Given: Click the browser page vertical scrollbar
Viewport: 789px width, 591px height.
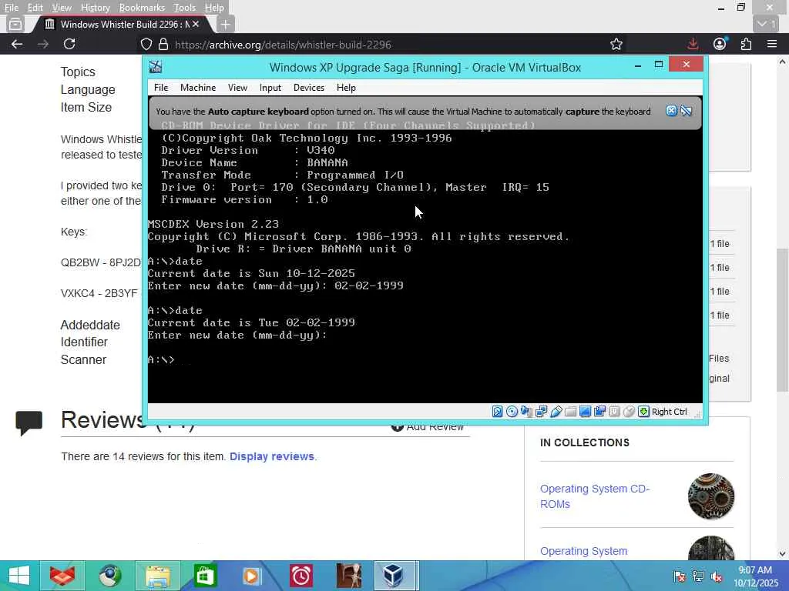Looking at the screenshot, I should pyautogui.click(x=782, y=320).
